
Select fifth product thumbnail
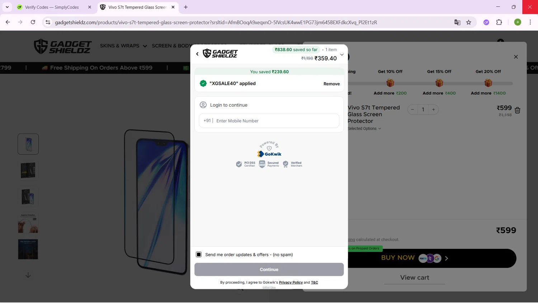coord(28,250)
